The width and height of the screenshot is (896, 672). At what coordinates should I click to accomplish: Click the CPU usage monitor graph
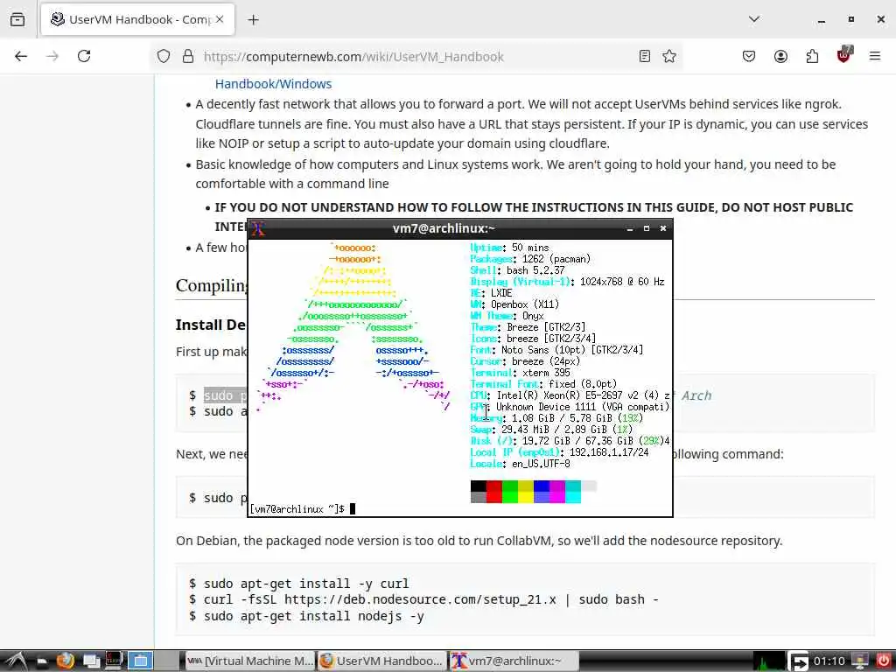(x=769, y=661)
